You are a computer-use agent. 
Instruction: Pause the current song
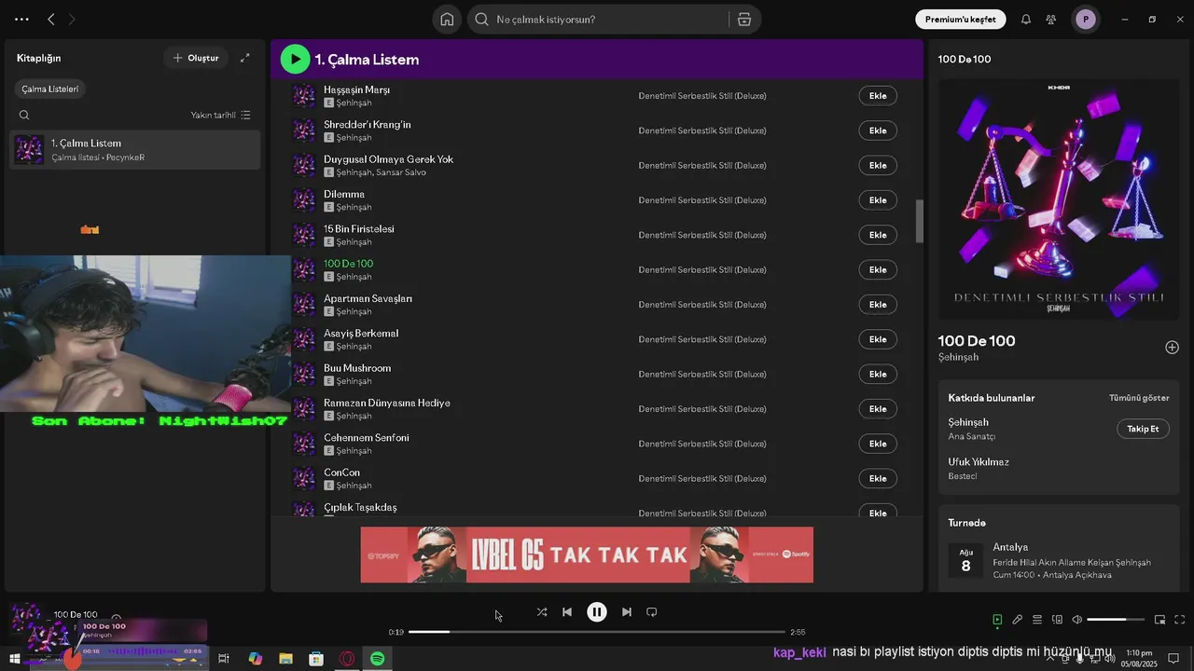click(597, 612)
